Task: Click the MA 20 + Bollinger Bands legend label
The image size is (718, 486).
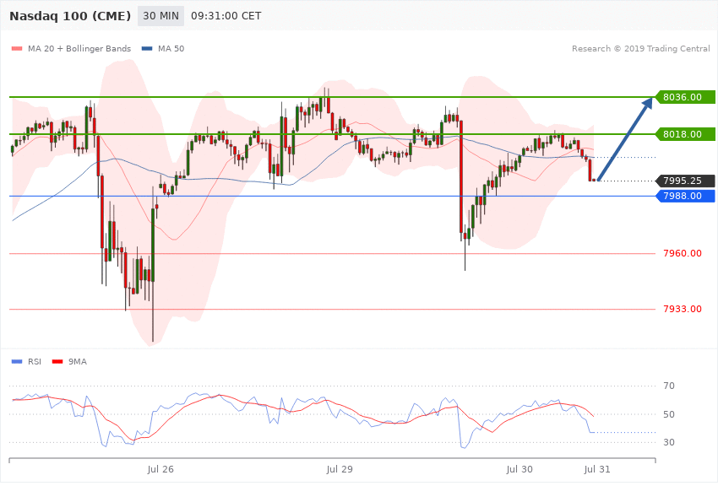Action: point(79,48)
